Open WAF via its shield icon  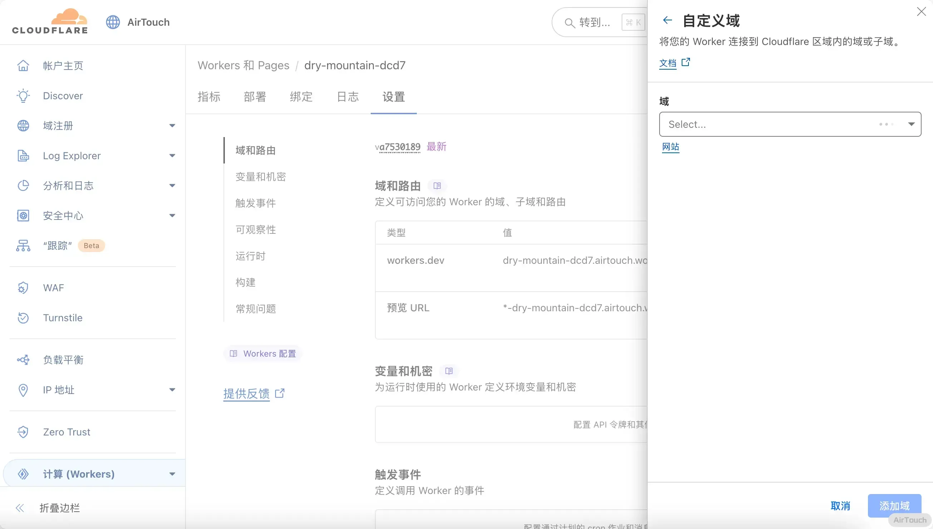point(23,288)
